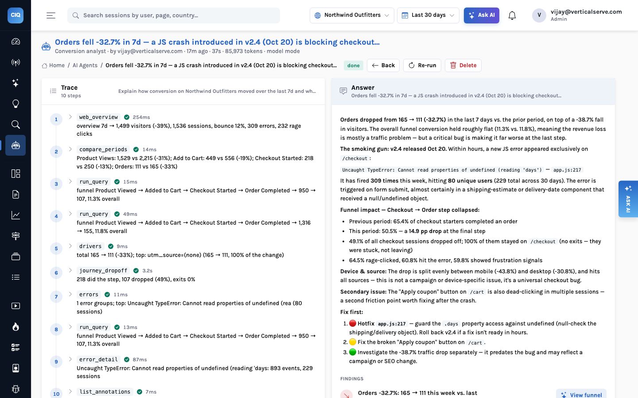Expand the compare_periods trace step
The height and width of the screenshot is (398, 638).
coord(70,149)
